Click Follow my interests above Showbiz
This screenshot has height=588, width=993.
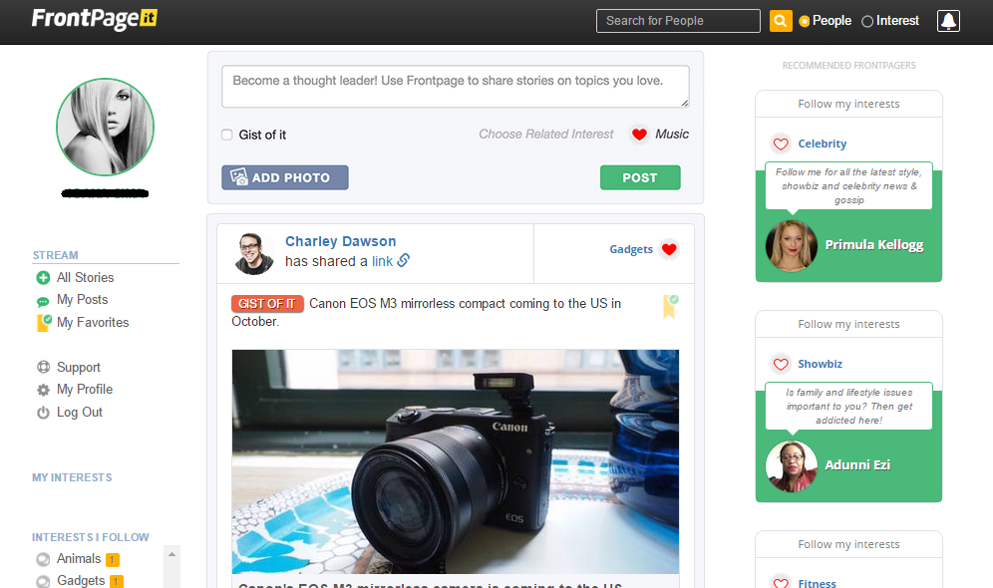point(848,324)
